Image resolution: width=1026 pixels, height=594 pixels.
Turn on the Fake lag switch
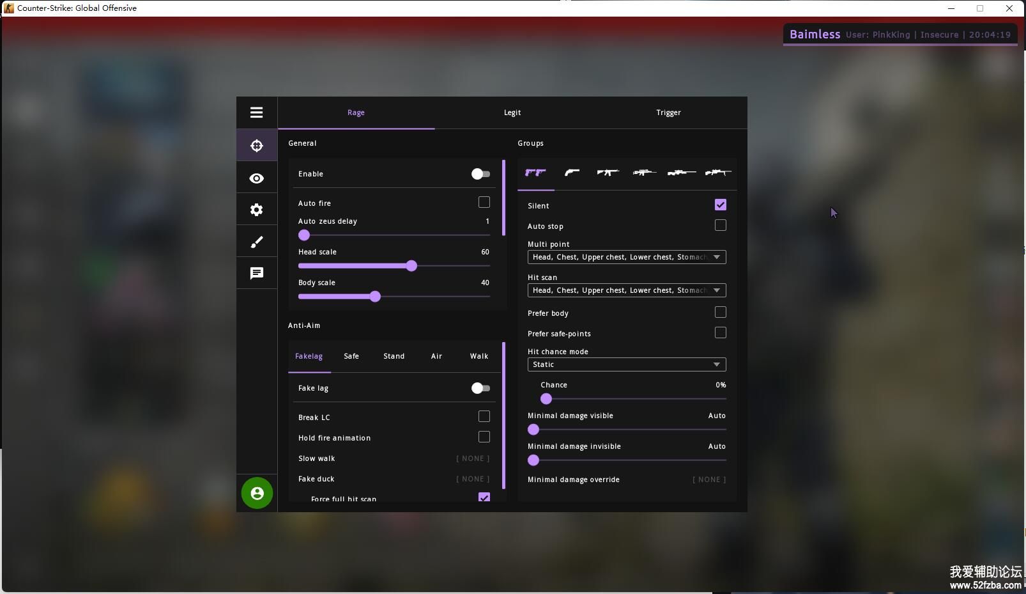pyautogui.click(x=480, y=388)
